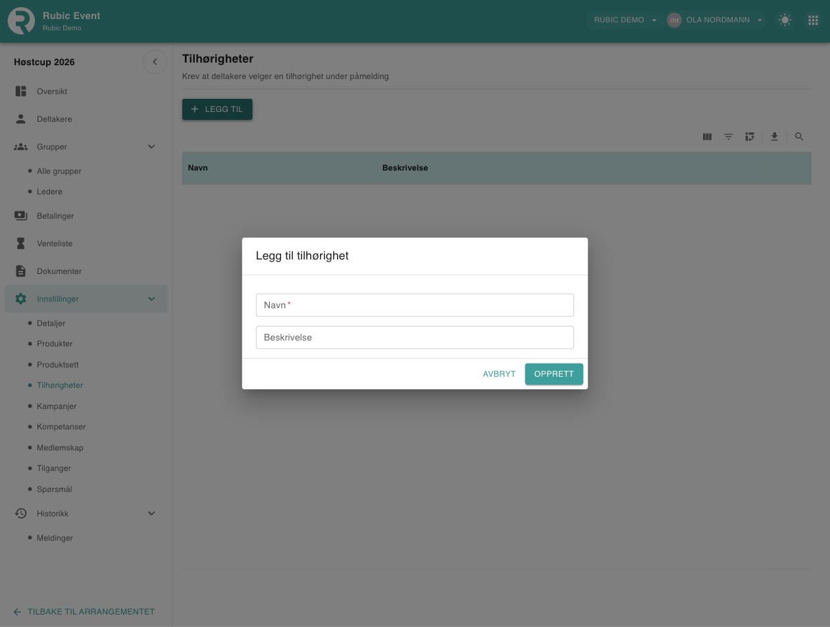Open Meldinger under Historikk
The height and width of the screenshot is (627, 830).
pos(55,537)
